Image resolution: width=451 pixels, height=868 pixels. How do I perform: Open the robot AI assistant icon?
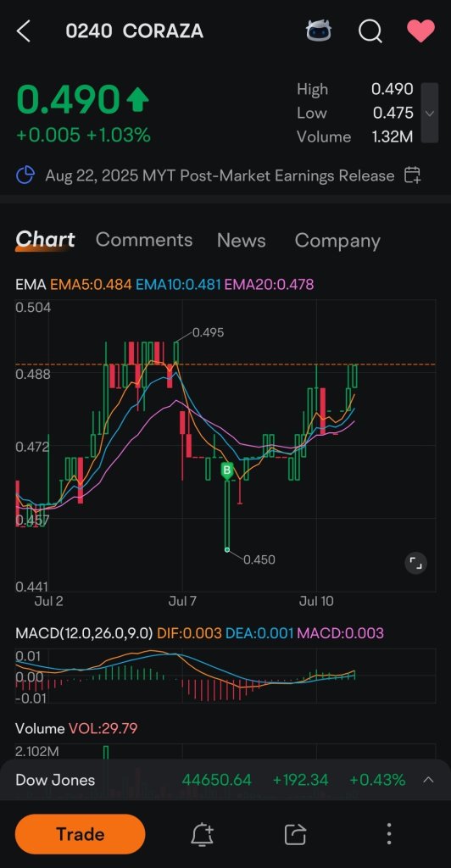click(x=319, y=31)
